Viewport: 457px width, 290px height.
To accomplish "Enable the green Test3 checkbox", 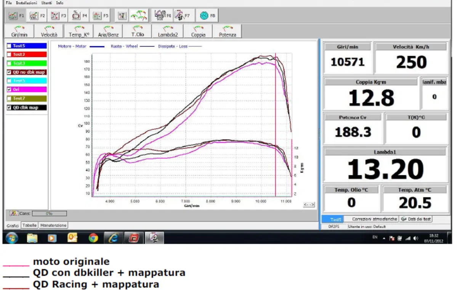I will coord(9,63).
